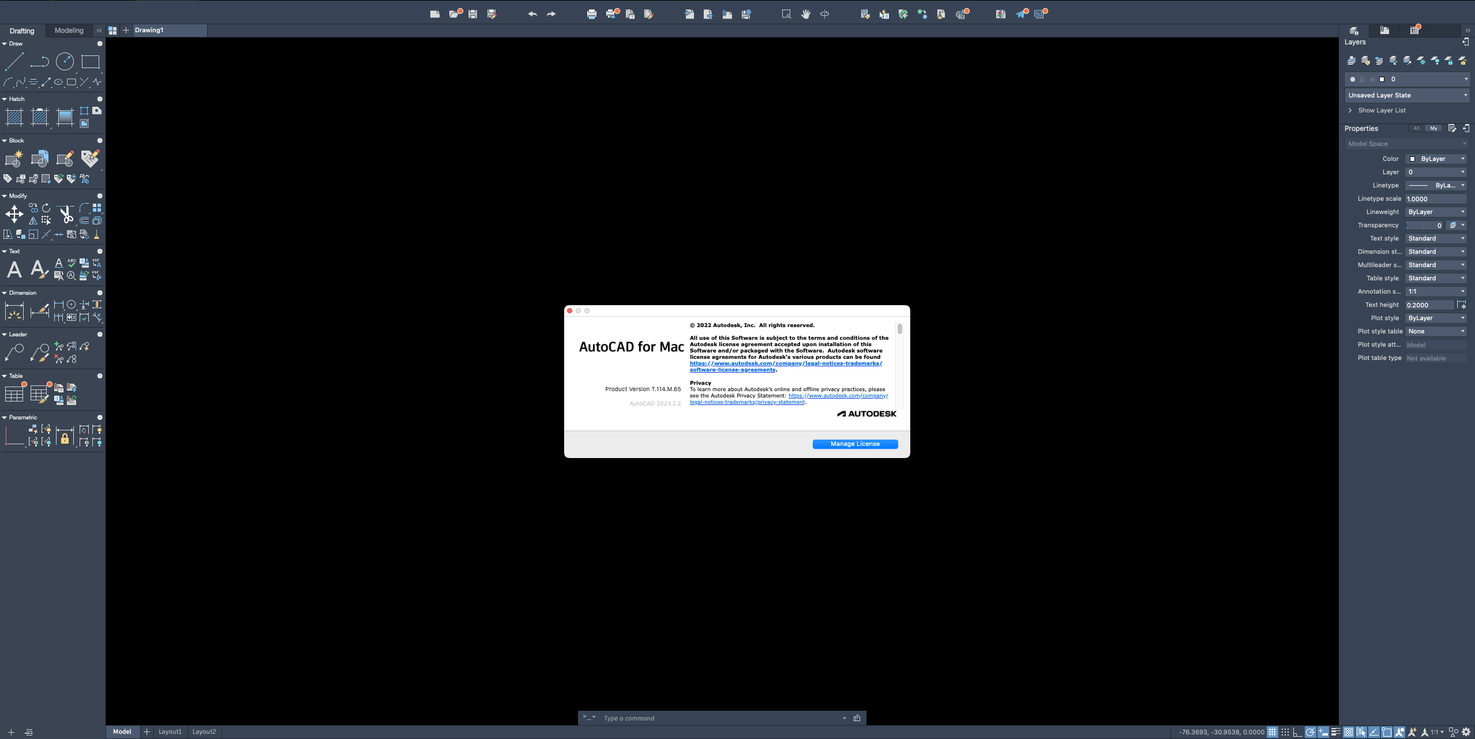Toggle dynamic input in status bar
Viewport: 1475px width, 739px height.
point(1323,732)
